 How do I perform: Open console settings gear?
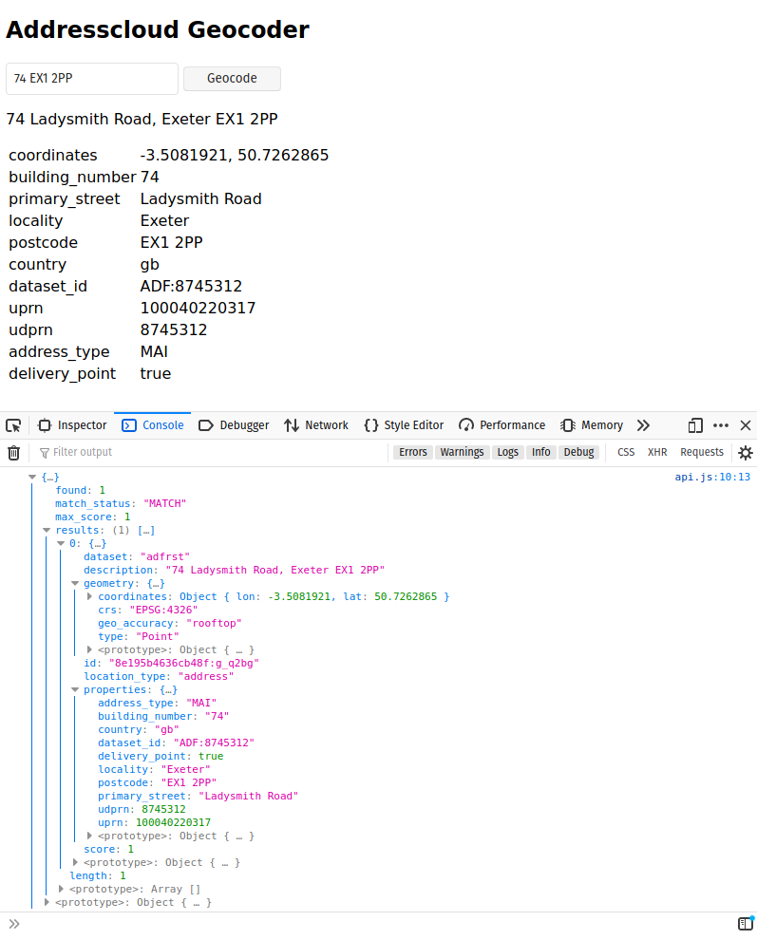pyautogui.click(x=746, y=453)
